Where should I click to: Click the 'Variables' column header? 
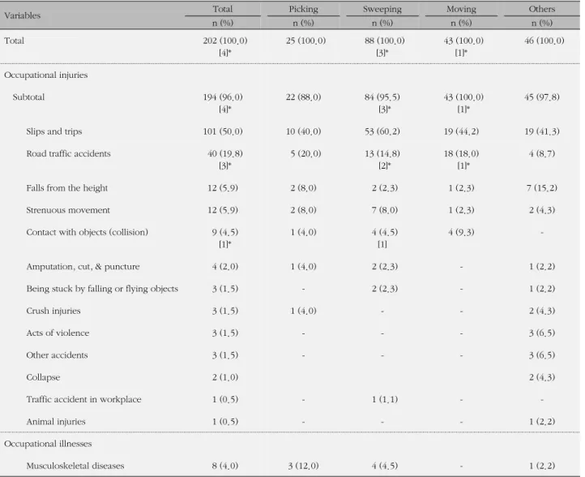22,15
